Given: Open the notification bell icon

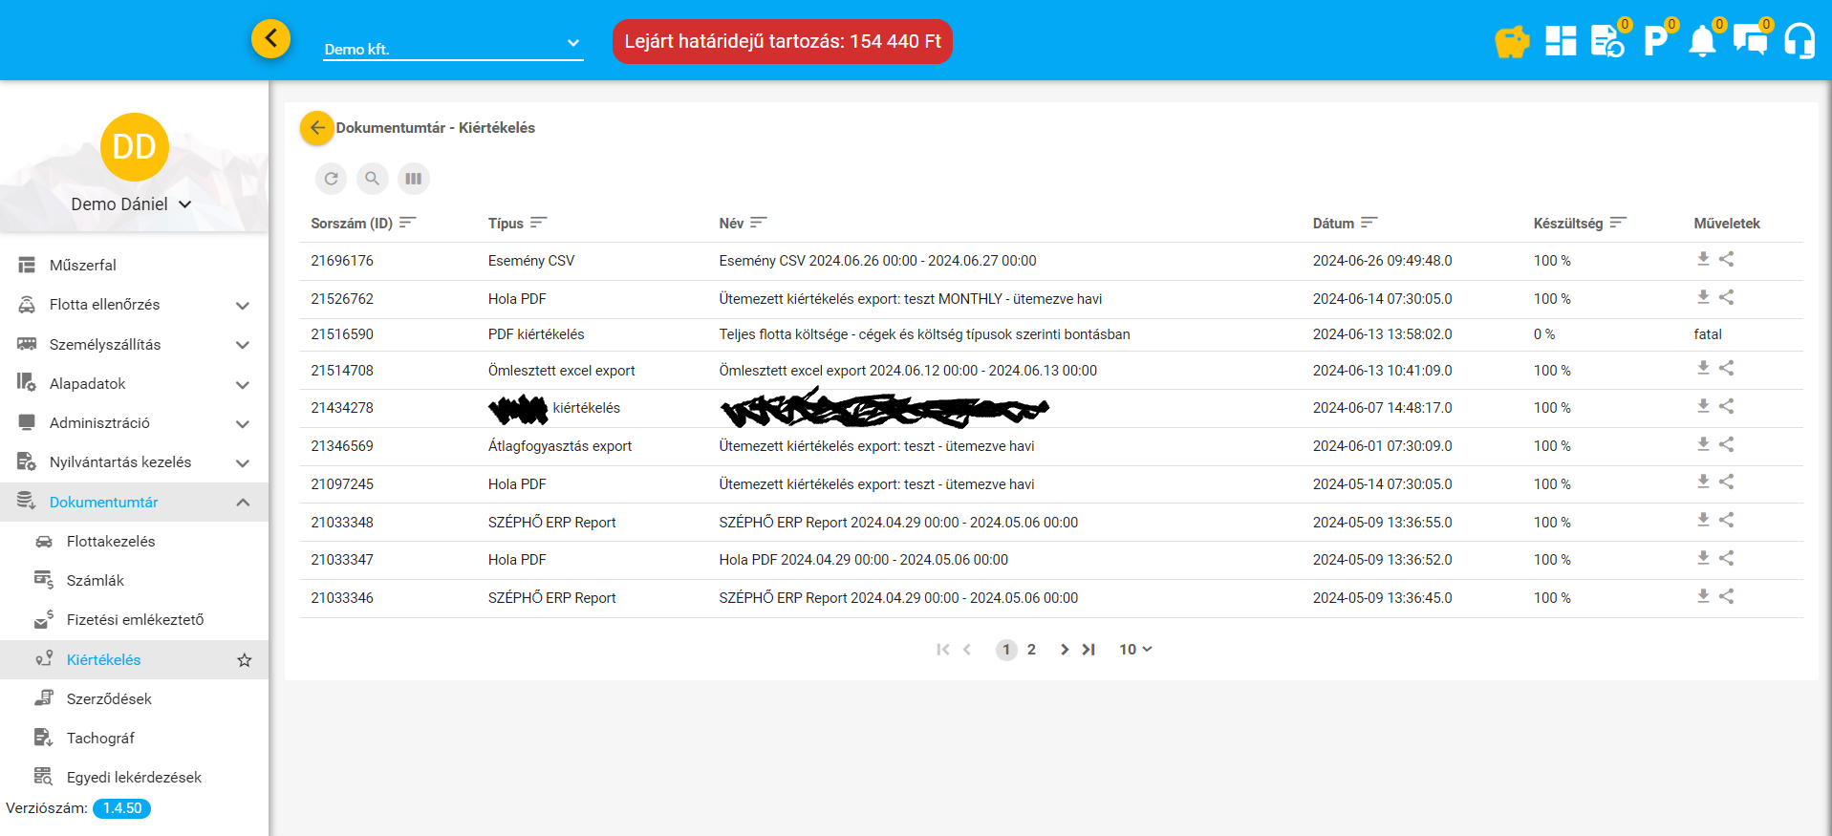Looking at the screenshot, I should tap(1702, 42).
